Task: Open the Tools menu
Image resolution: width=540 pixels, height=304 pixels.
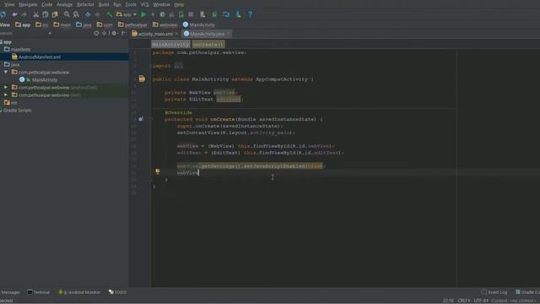Action: point(131,4)
